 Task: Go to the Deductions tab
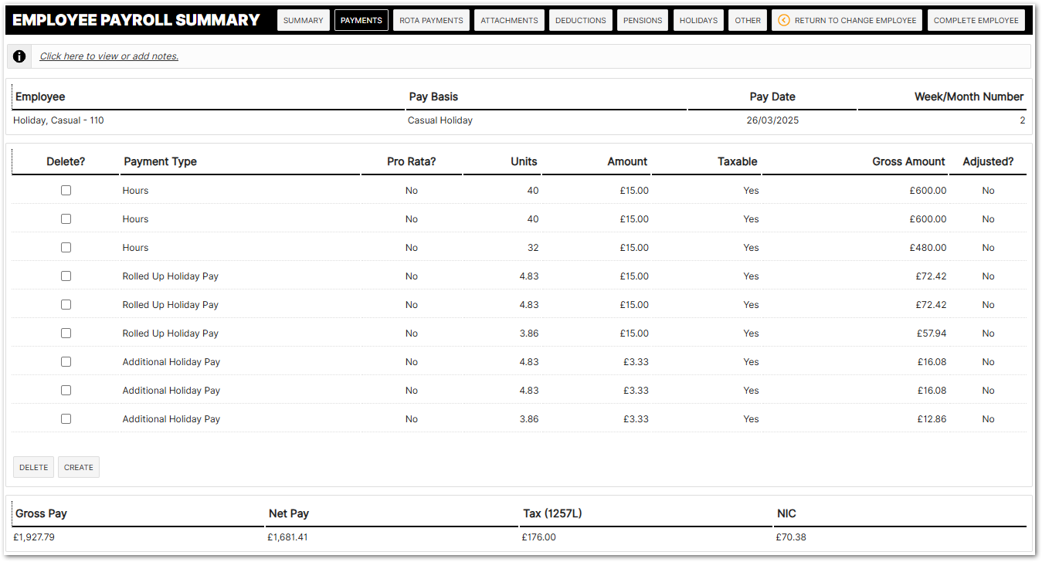[x=580, y=20]
